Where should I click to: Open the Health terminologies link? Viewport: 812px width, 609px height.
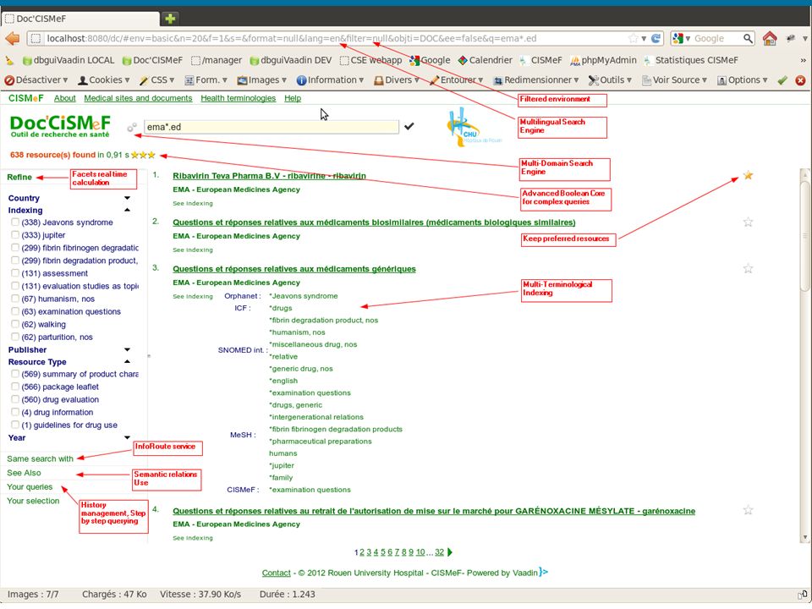click(239, 98)
